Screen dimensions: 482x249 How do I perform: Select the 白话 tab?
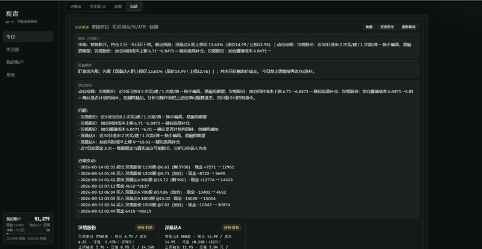[134, 7]
